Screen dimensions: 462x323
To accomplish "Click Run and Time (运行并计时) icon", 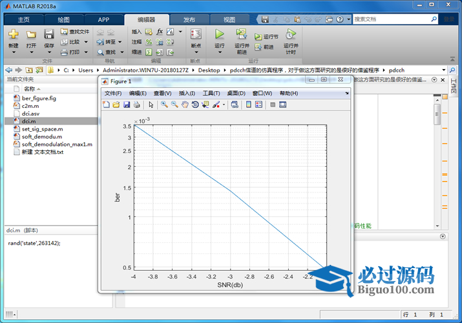I will [291, 34].
